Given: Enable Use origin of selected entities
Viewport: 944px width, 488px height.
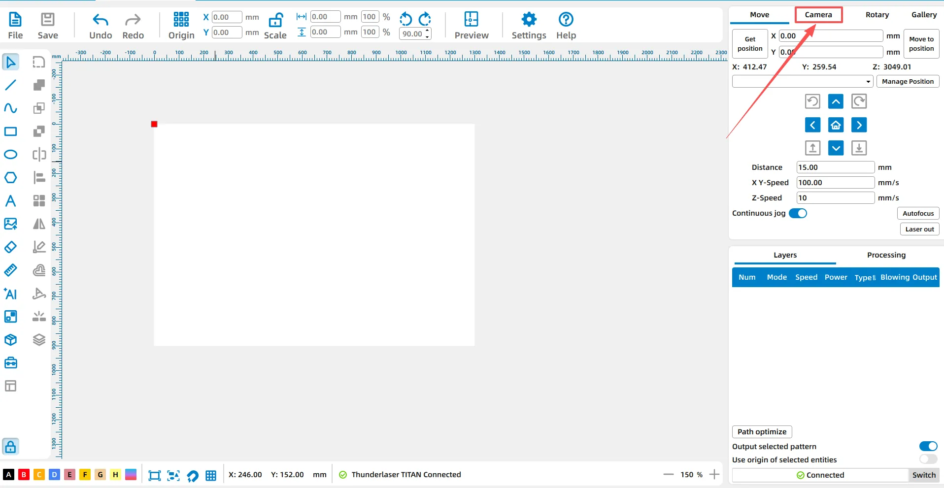Looking at the screenshot, I should pos(928,459).
